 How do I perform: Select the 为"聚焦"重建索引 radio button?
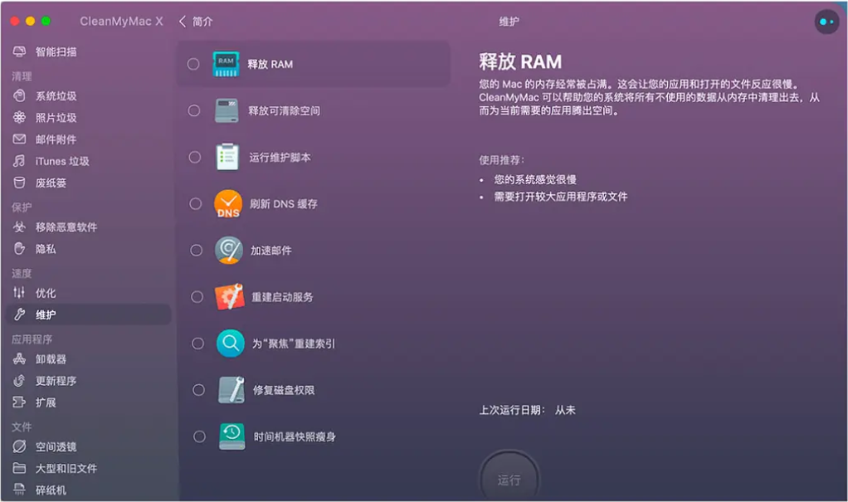point(198,344)
